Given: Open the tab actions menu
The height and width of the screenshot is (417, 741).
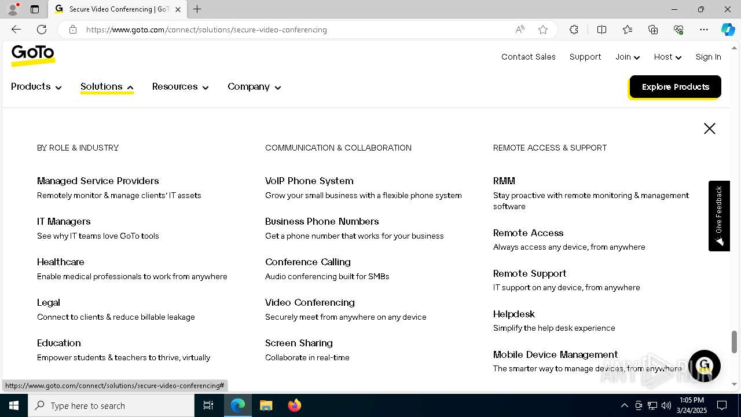Looking at the screenshot, I should coord(35,9).
